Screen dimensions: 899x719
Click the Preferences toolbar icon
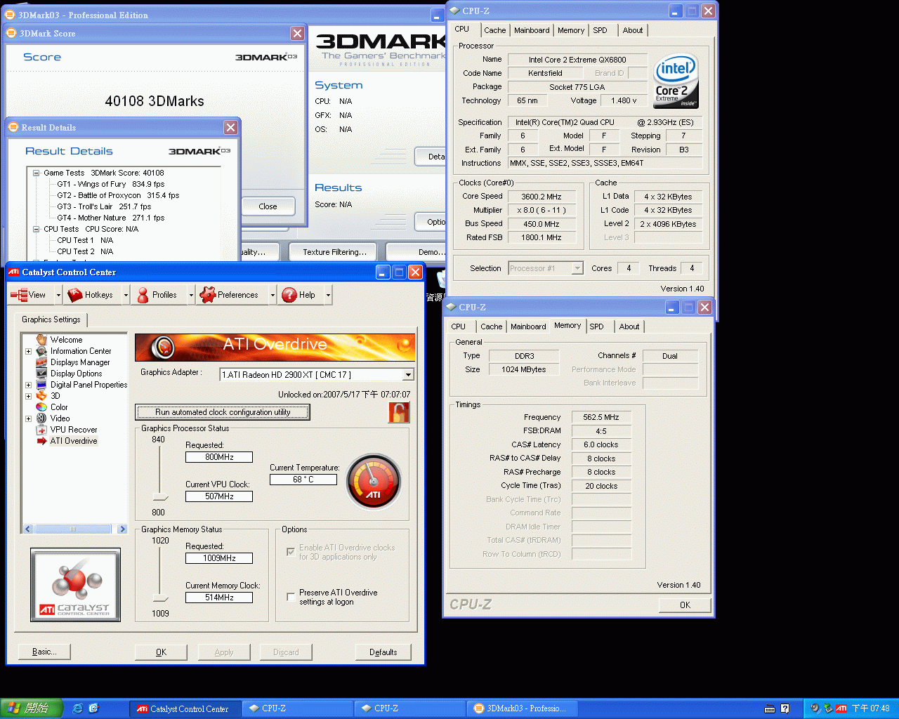pyautogui.click(x=207, y=295)
